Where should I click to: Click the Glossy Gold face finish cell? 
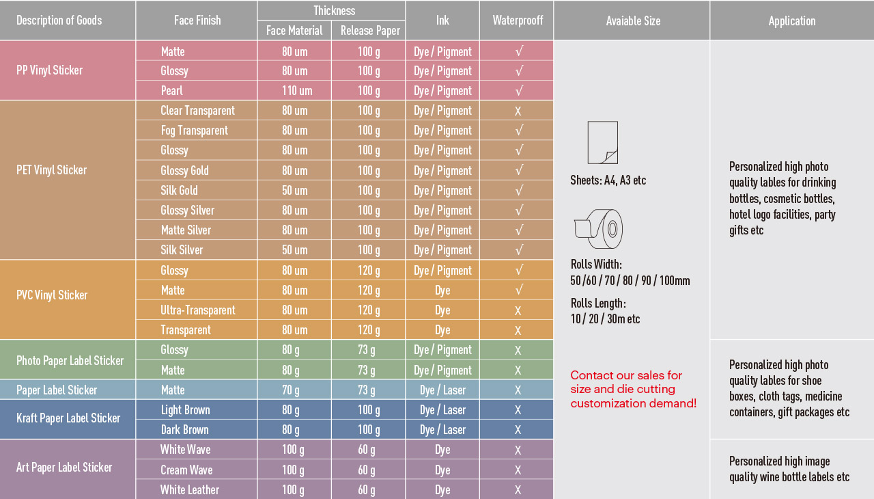(184, 171)
